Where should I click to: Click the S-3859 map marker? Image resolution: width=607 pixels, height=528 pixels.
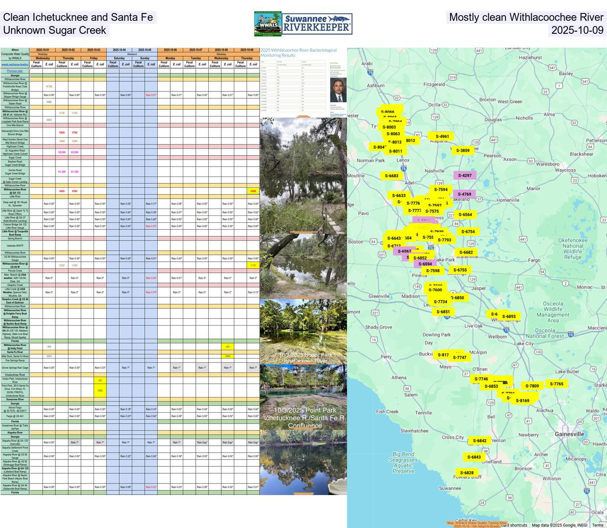point(462,151)
